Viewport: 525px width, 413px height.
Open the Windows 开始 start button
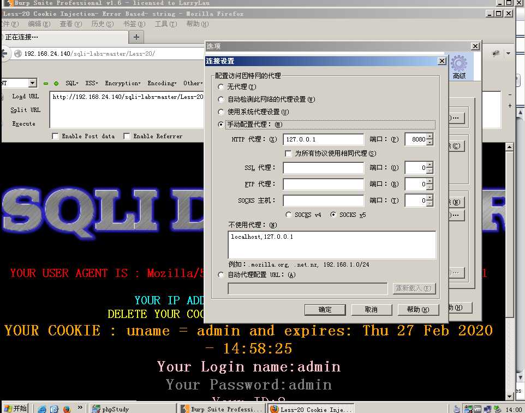14,408
